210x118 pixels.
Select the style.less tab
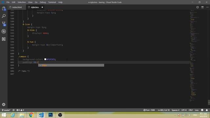tap(35, 7)
